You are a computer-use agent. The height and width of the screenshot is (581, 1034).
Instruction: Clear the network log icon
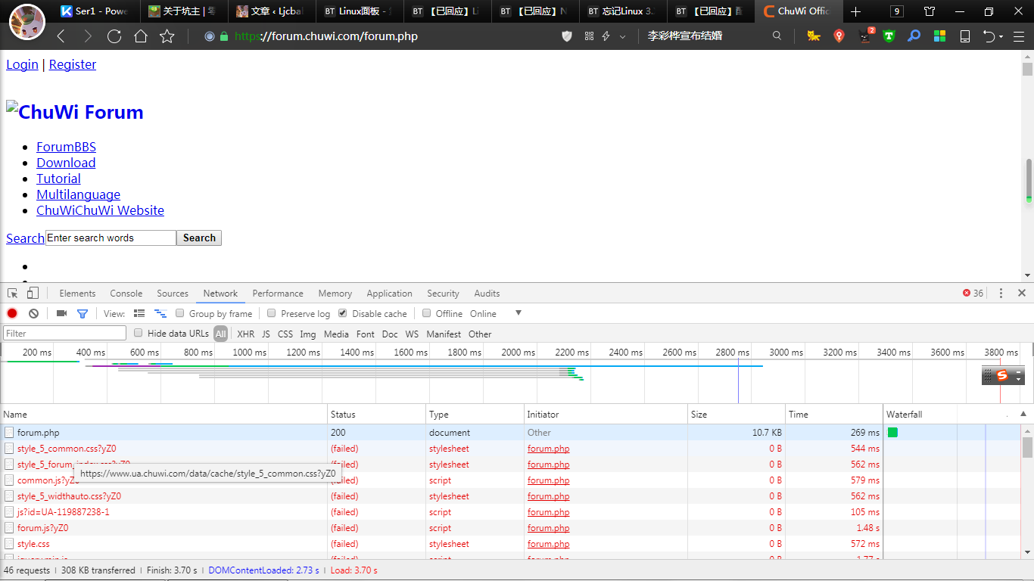click(x=33, y=313)
